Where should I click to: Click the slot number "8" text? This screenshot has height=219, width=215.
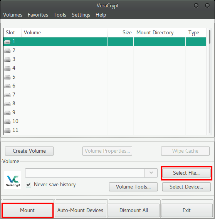pos(14,103)
